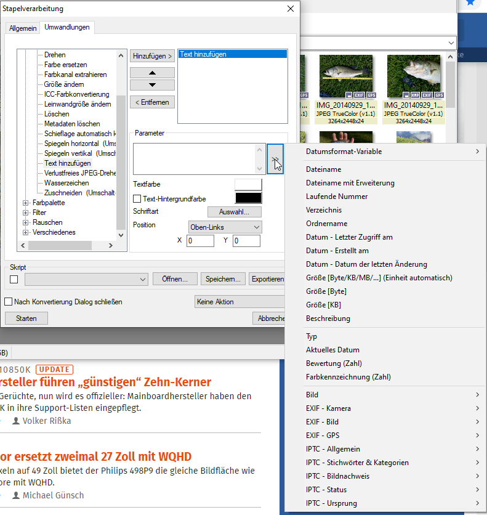
Task: Open browser address dropdown chevron
Action: click(451, 43)
